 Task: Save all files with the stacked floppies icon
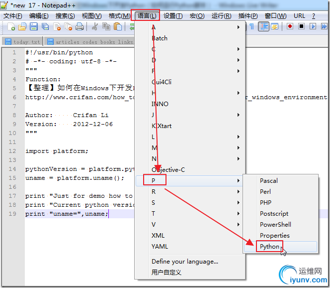pos(45,26)
